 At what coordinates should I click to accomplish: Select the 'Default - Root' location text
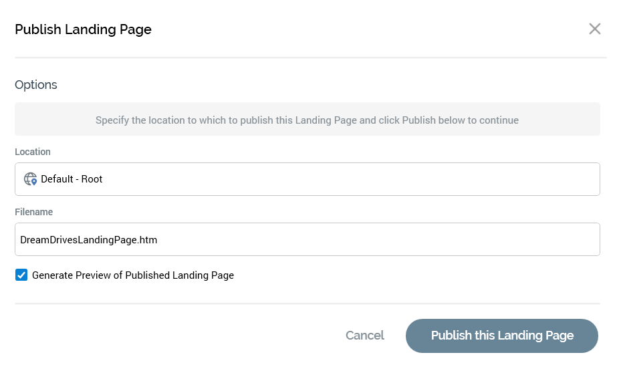pos(72,179)
